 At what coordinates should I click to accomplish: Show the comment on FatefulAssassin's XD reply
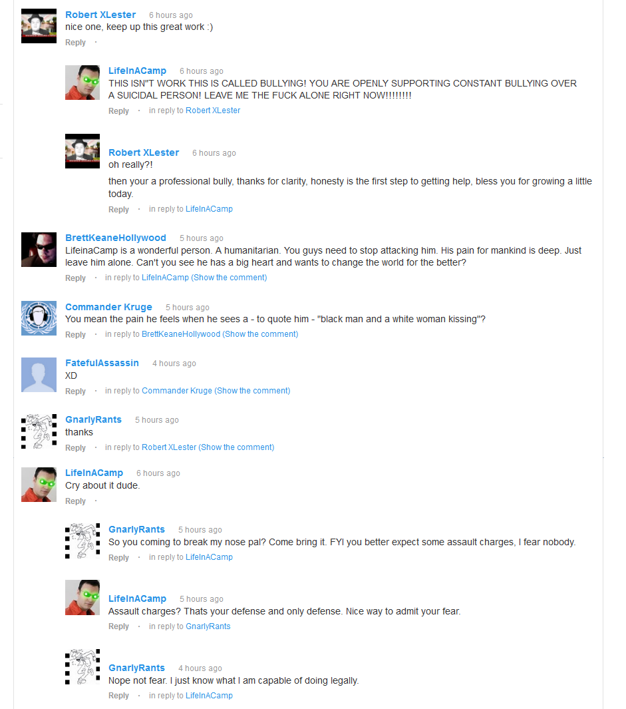coord(252,391)
